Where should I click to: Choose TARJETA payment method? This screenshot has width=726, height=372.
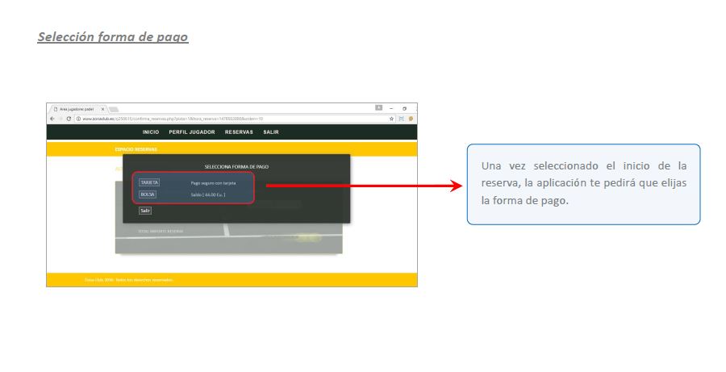click(149, 182)
